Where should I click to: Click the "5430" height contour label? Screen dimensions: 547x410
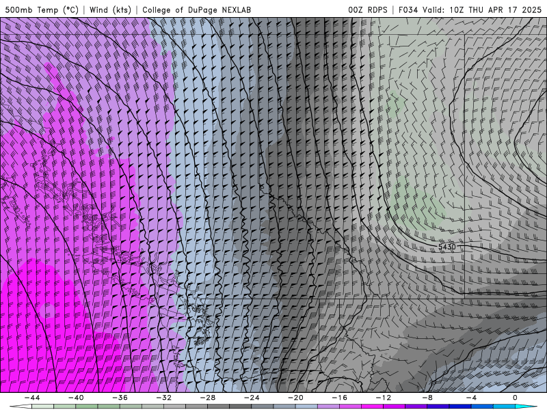[x=447, y=247]
